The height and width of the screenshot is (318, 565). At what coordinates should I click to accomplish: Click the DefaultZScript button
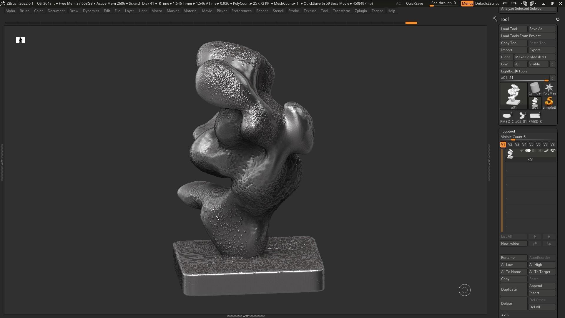coord(487,4)
